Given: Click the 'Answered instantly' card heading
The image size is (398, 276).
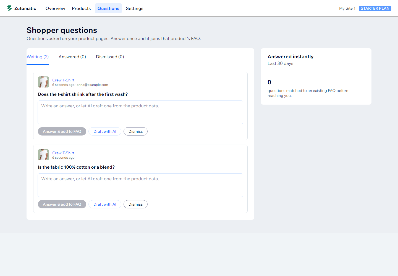Looking at the screenshot, I should pos(290,57).
